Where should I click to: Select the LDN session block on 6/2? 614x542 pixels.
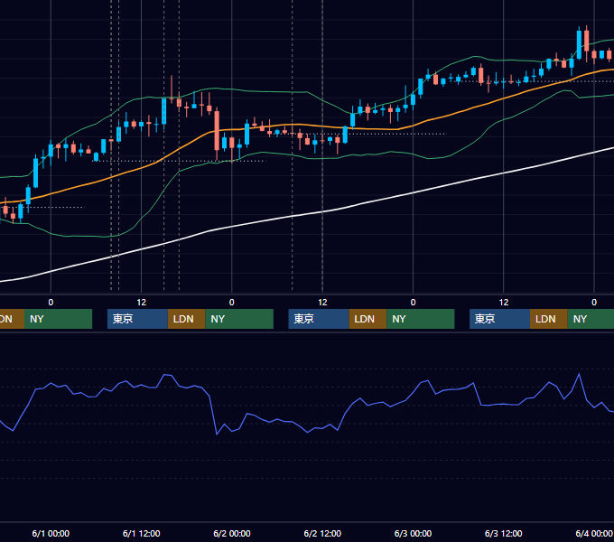tap(367, 319)
